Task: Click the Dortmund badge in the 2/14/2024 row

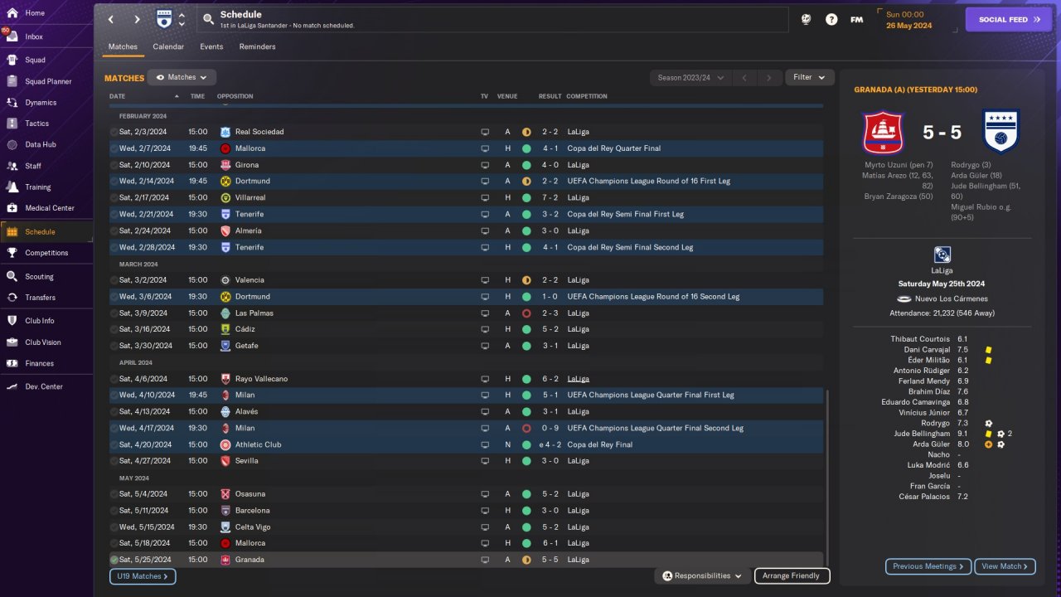Action: point(225,181)
